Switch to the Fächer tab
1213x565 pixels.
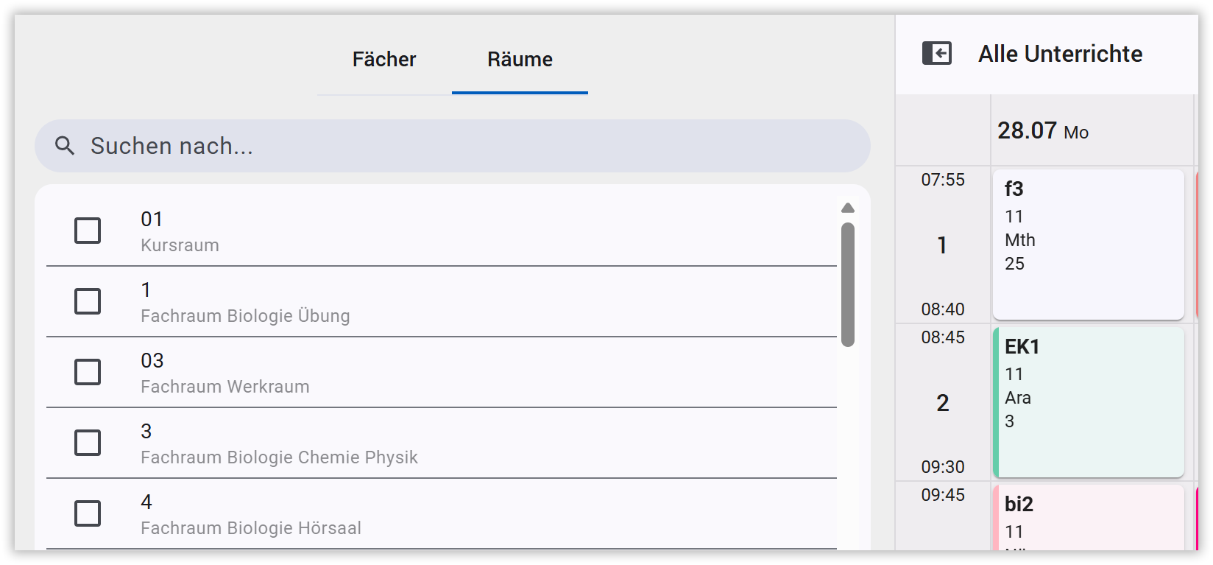[x=384, y=59]
